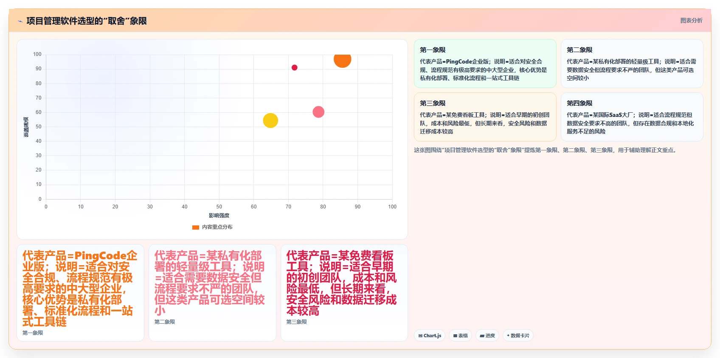The height and width of the screenshot is (358, 720).
Task: Open the 第四象限 card about 国际SaaS大厂
Action: click(632, 117)
